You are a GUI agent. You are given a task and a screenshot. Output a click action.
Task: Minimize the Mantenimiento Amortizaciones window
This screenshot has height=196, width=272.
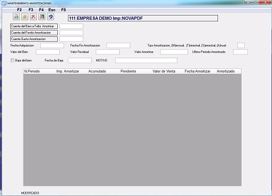tap(248, 2)
